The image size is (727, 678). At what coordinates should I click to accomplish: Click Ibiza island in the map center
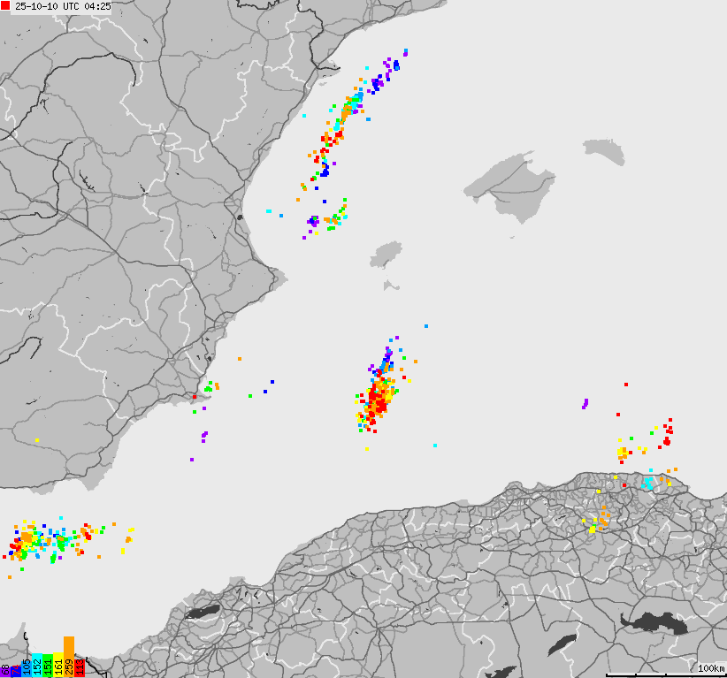tap(386, 256)
